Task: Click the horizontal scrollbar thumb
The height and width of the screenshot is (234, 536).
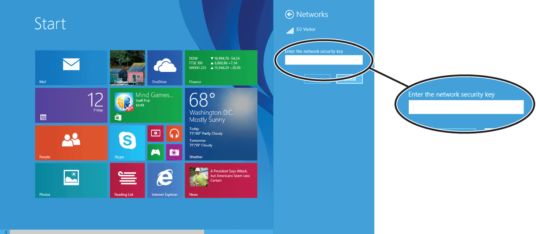Action: (107, 232)
